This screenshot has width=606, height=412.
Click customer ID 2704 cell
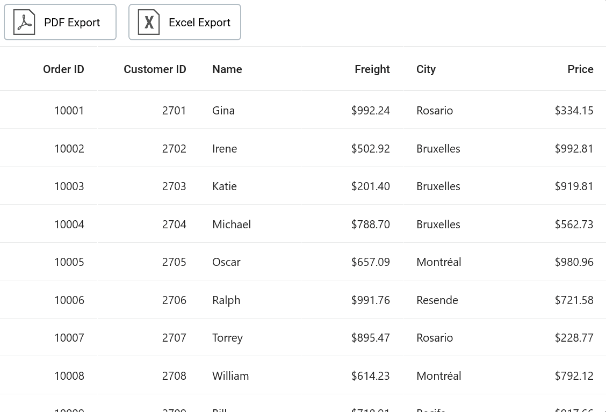(x=174, y=225)
